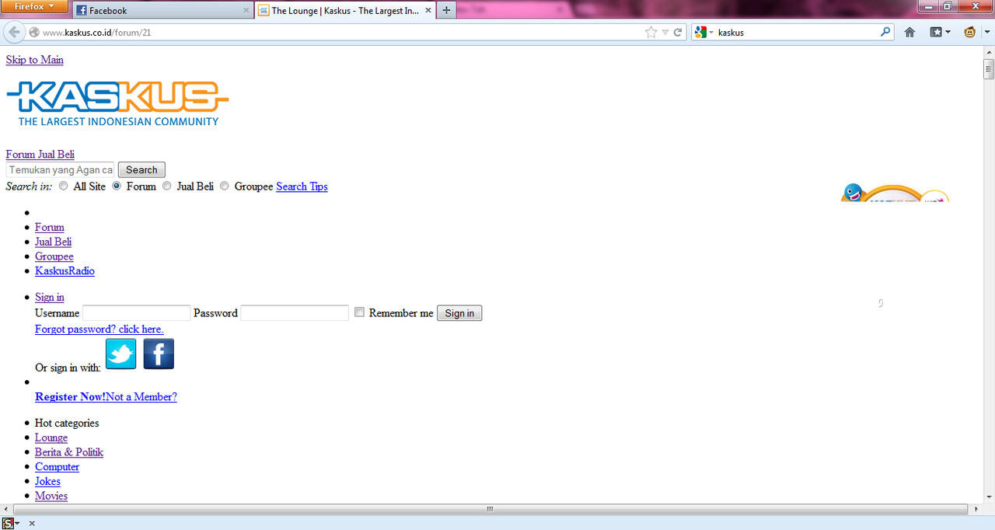The image size is (995, 530).
Task: Choose Jual Beli search radio
Action: click(x=167, y=187)
